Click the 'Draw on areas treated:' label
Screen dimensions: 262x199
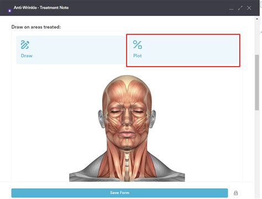tap(36, 27)
